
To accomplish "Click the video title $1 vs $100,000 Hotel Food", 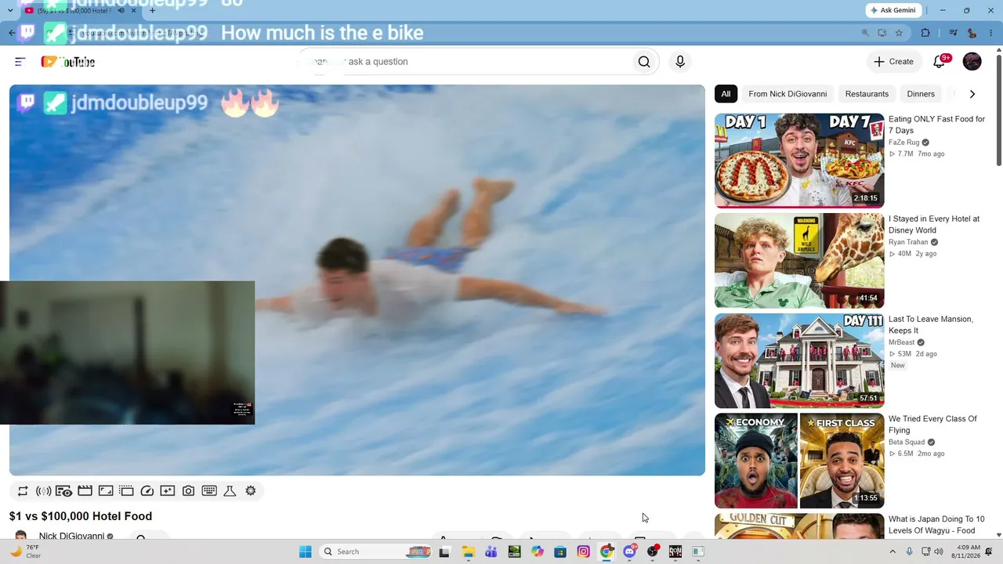I will pos(81,516).
